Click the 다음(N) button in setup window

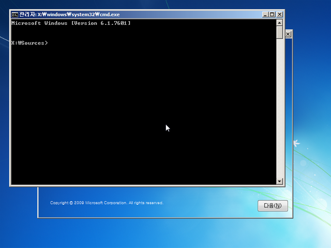point(273,206)
